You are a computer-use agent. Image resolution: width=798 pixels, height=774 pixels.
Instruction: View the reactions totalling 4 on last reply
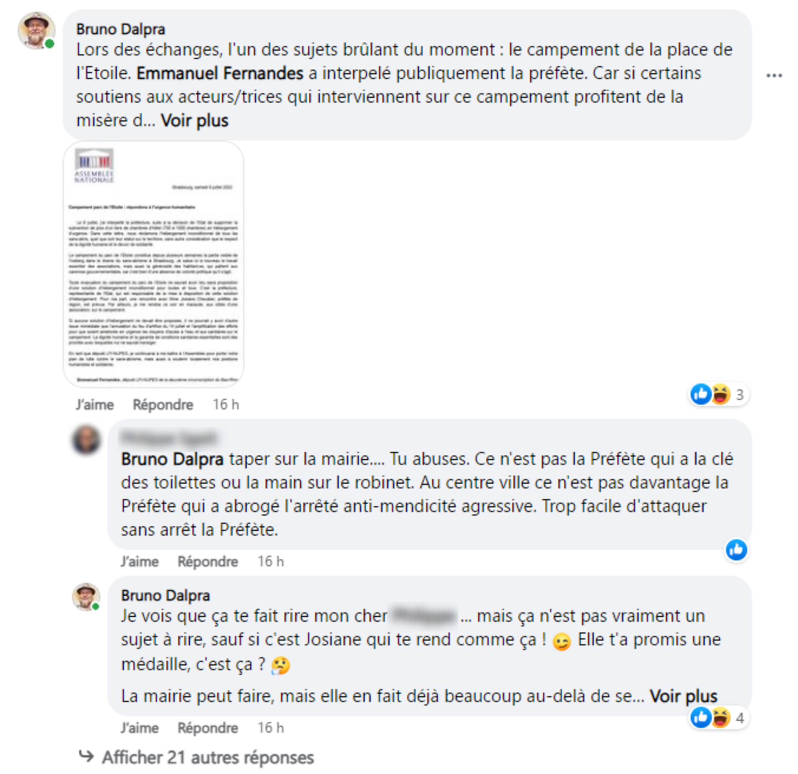(719, 718)
